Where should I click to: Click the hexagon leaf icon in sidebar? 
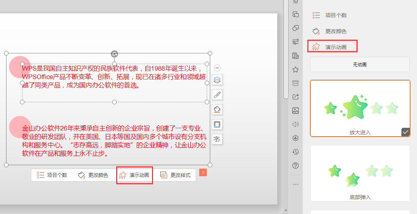pyautogui.click(x=296, y=138)
